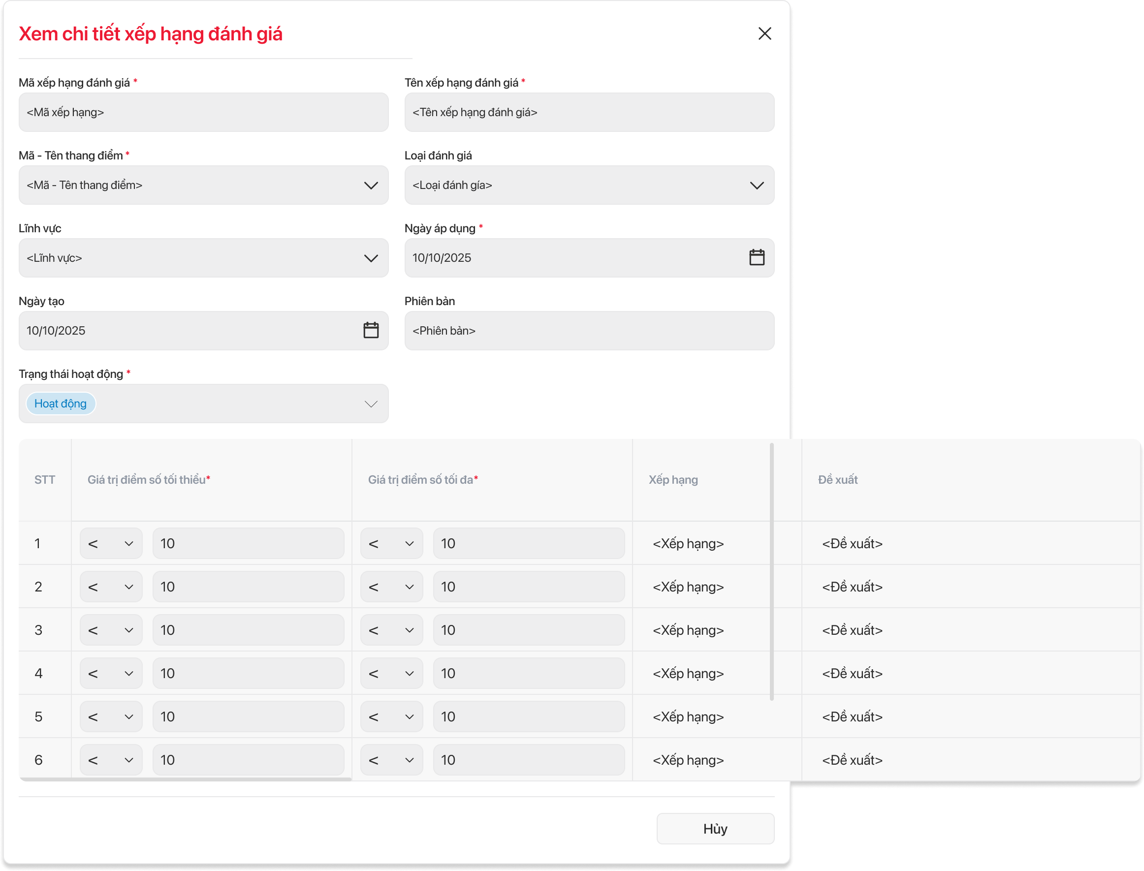Click calendar icon in Ngày áp dụng field
1144x871 pixels.
pos(757,258)
